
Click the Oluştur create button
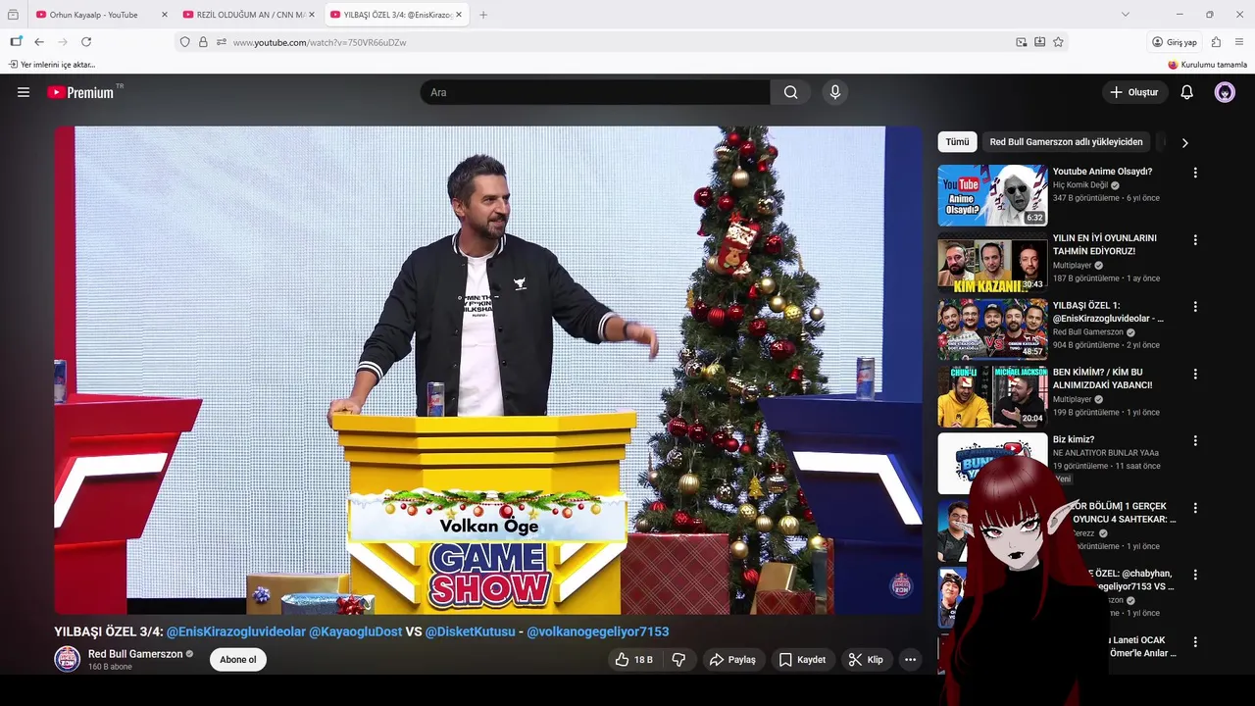pyautogui.click(x=1133, y=92)
